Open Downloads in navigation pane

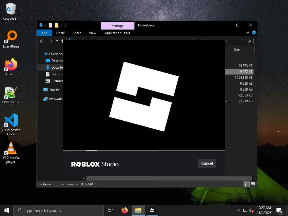54,67
